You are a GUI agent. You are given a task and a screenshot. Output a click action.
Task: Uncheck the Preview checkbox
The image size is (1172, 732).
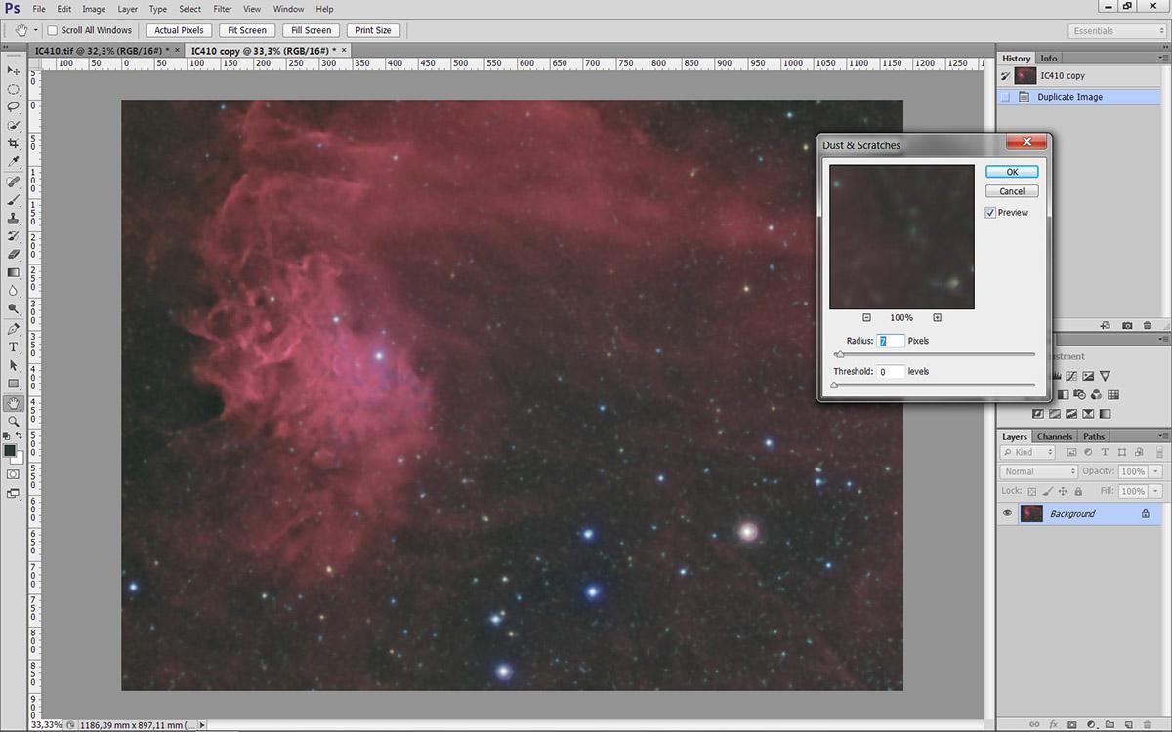click(x=990, y=213)
